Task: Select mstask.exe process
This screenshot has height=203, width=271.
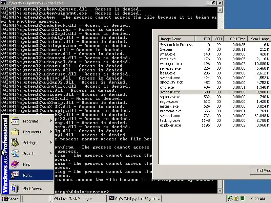Action: point(215,106)
